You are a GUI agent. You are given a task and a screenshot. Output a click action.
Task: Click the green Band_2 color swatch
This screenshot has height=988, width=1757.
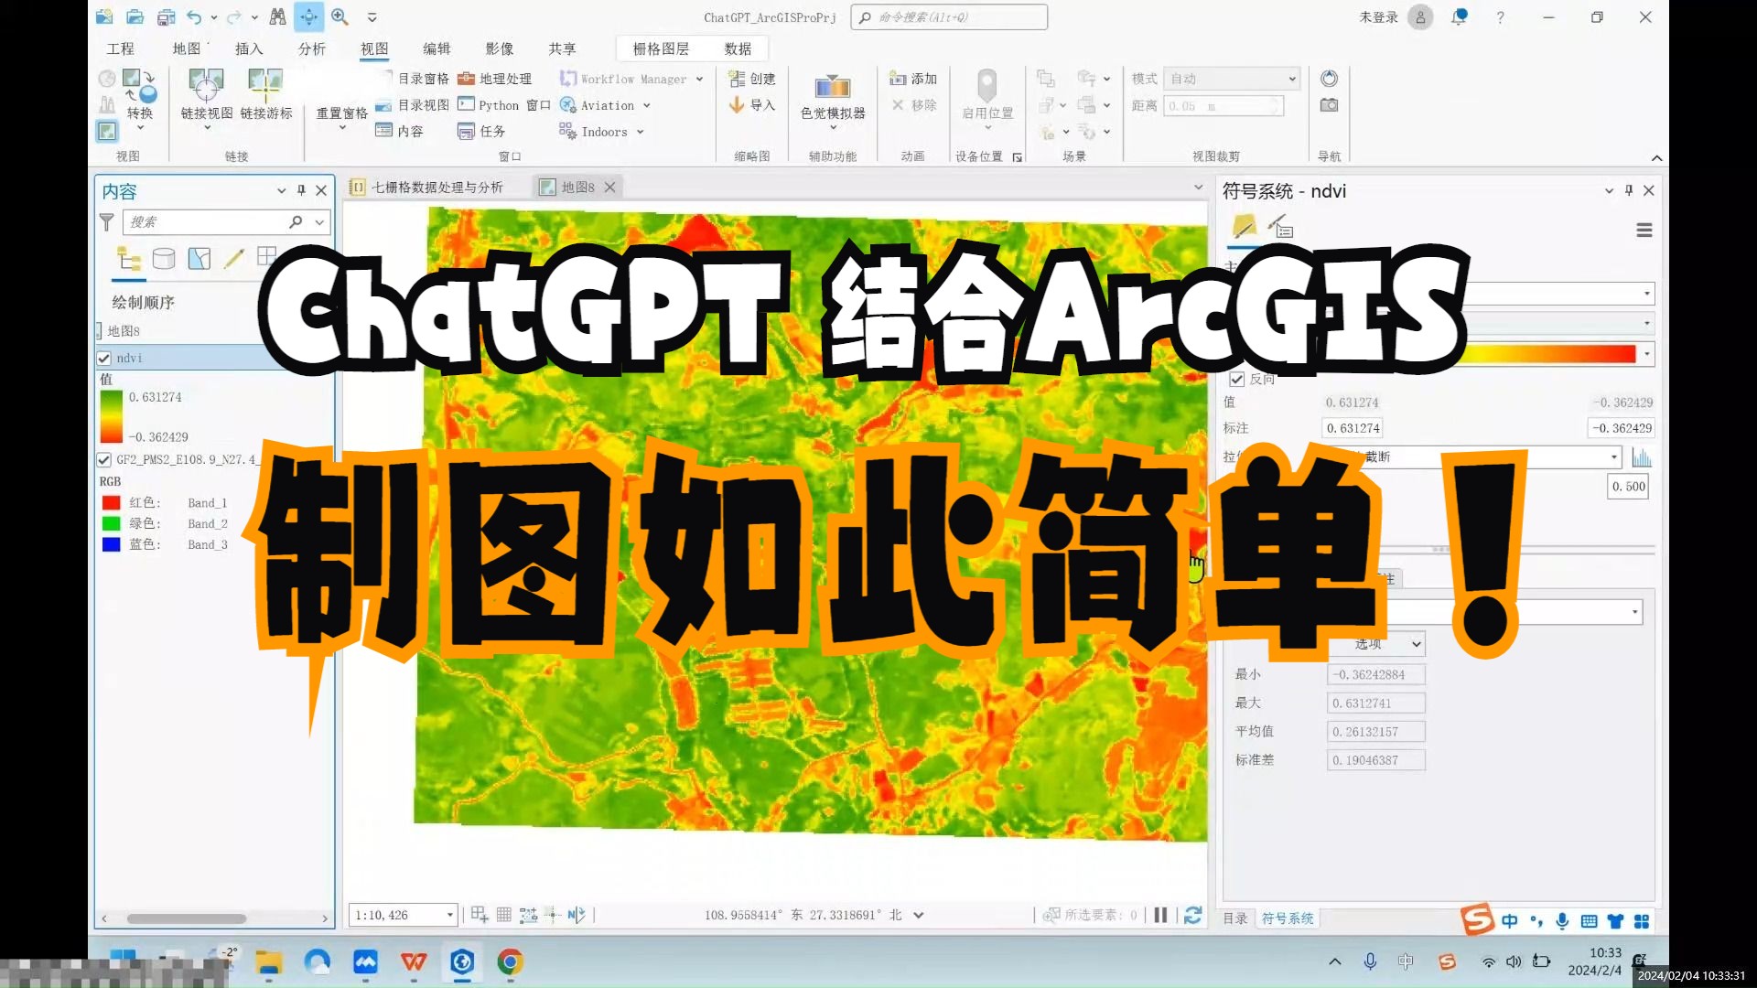[x=112, y=524]
